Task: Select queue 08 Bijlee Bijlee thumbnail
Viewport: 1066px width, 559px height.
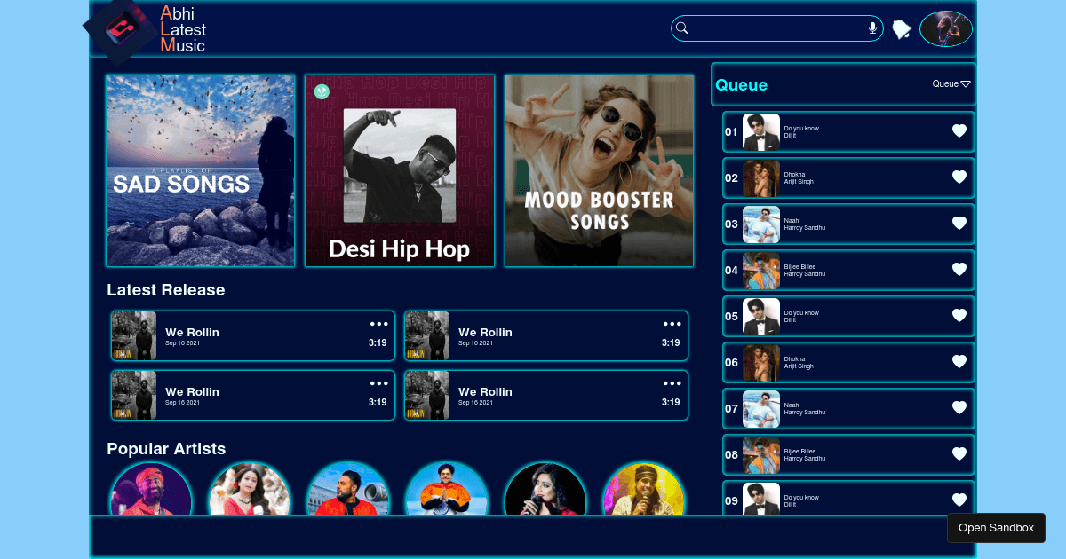Action: coord(761,455)
